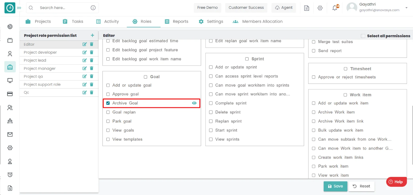Delete the Project support role

pos(91,84)
